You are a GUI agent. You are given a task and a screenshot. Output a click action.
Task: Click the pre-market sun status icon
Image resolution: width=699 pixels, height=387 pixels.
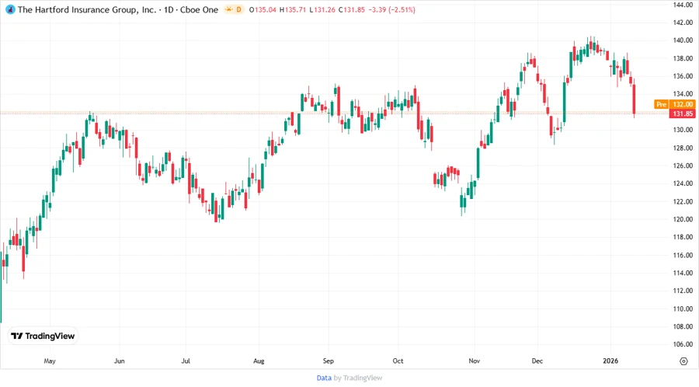point(228,9)
